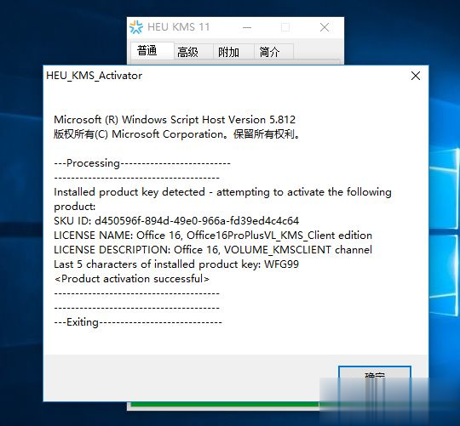Minimize the HEU KMS 11 window
Screen dimensions: 460x426
click(x=247, y=27)
